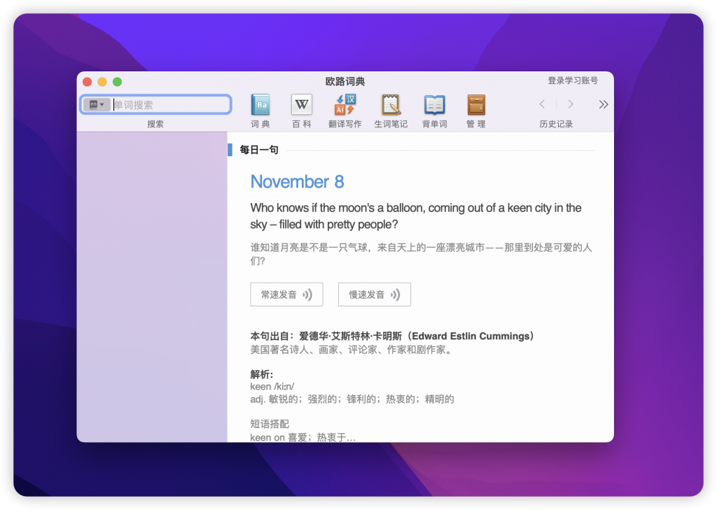Click the 解析 heading
The width and height of the screenshot is (717, 510).
[x=262, y=374]
